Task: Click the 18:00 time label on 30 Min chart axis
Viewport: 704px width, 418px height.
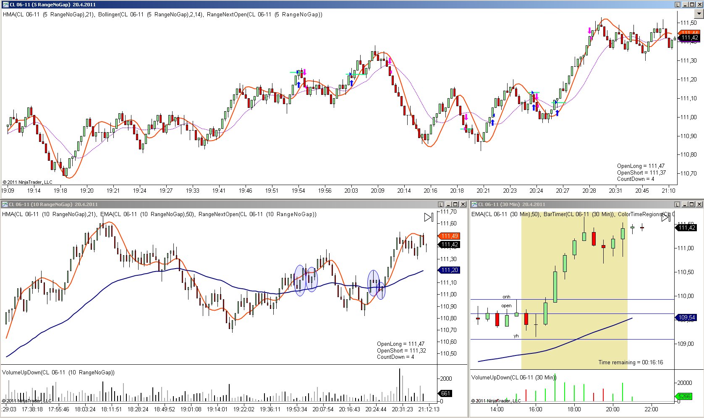Action: click(x=574, y=409)
